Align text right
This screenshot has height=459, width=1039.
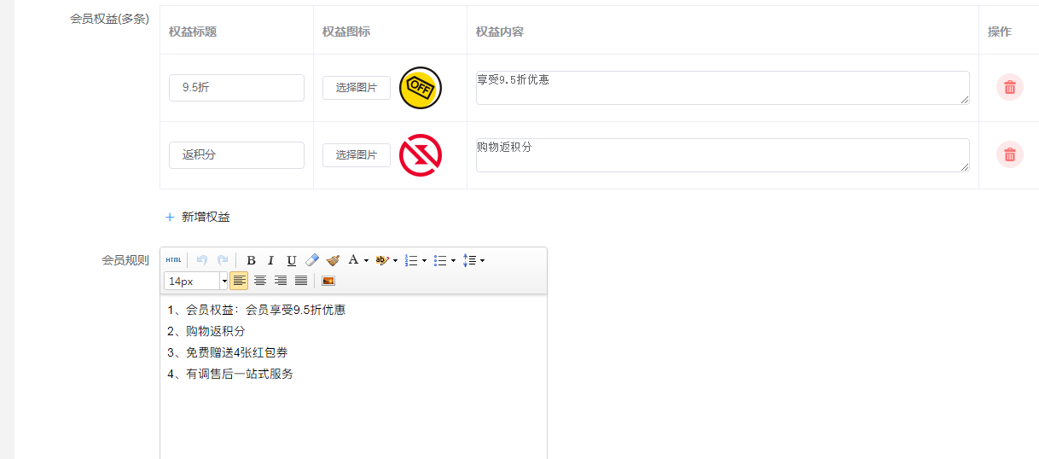[281, 281]
